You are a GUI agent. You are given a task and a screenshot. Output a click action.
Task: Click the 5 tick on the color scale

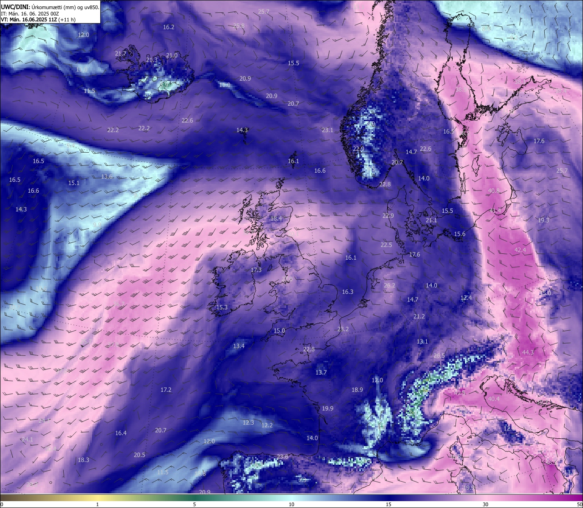pyautogui.click(x=194, y=504)
